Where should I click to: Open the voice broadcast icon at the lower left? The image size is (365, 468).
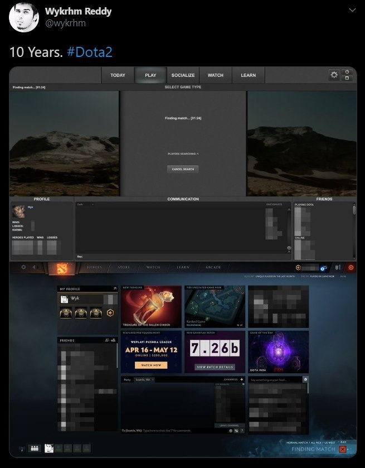[x=22, y=448]
